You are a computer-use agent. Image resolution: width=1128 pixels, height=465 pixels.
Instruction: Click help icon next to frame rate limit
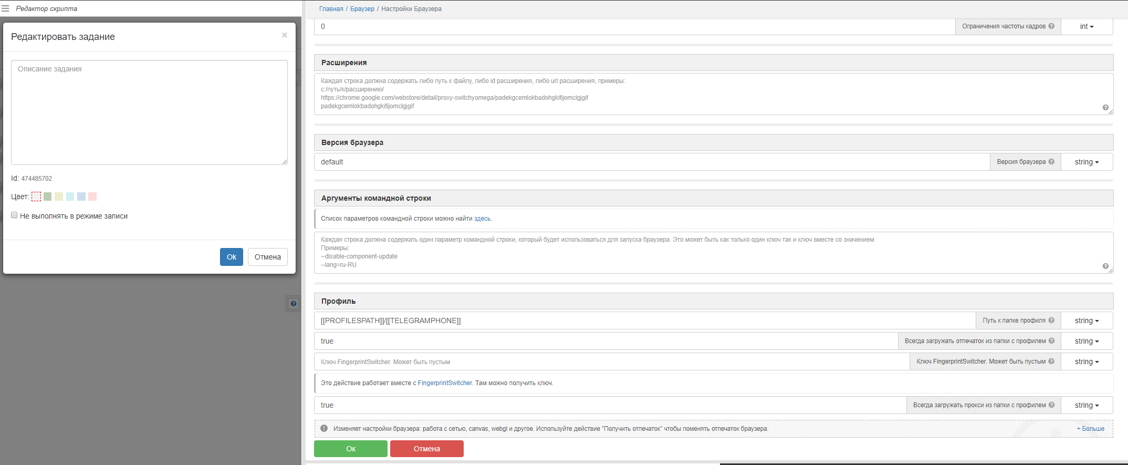[1051, 26]
